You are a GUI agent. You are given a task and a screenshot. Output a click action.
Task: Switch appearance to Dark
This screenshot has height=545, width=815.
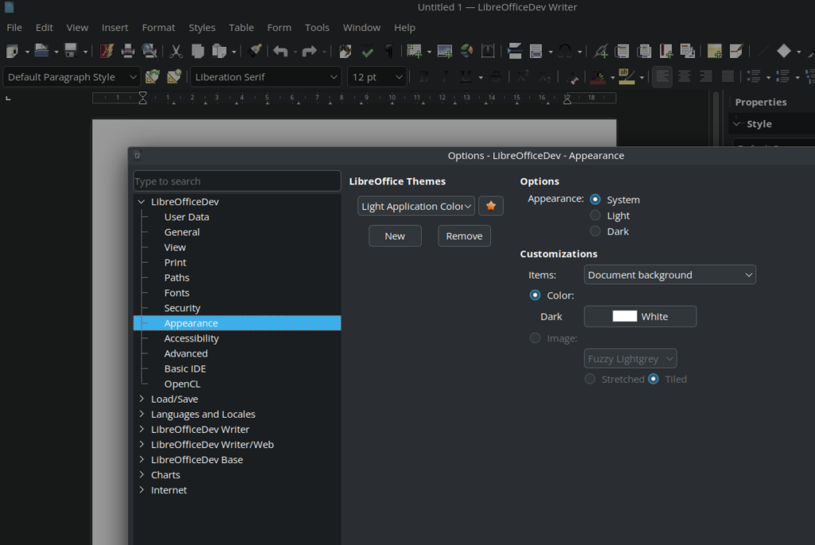tap(595, 231)
